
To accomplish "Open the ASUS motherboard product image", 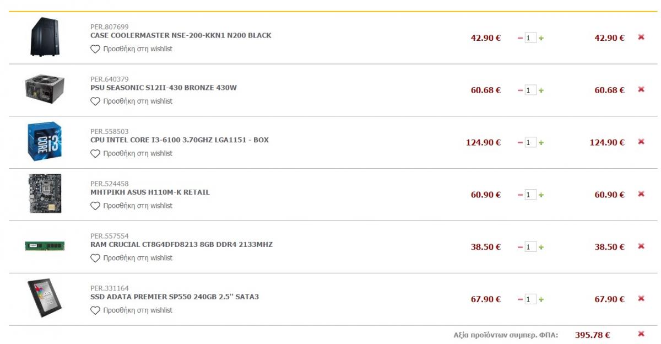I will 45,194.
